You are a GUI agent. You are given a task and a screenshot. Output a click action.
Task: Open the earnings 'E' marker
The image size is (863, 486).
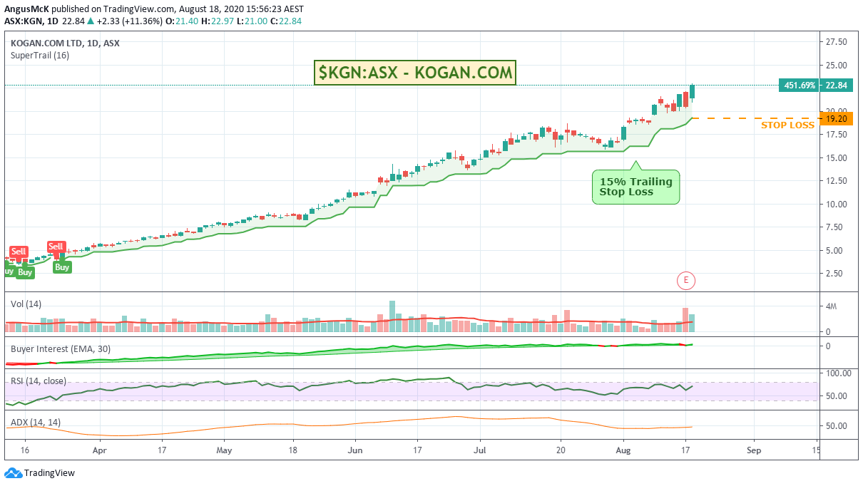(685, 281)
